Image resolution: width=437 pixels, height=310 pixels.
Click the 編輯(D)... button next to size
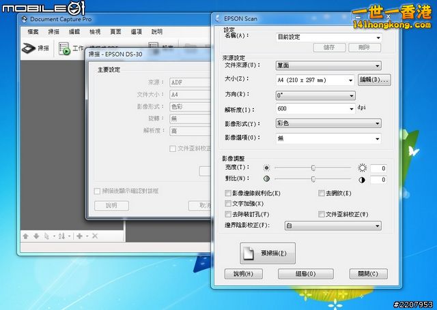click(374, 80)
